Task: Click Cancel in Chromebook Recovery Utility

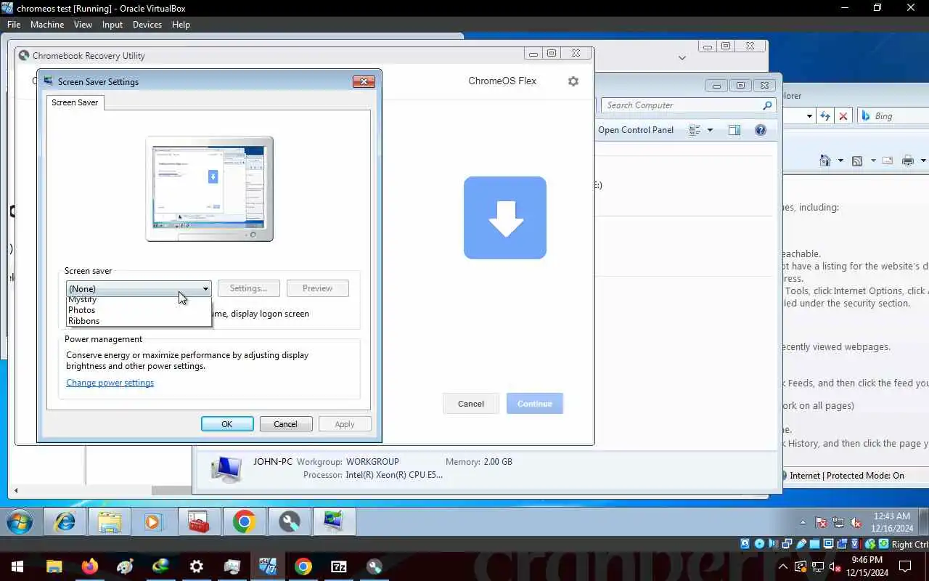Action: [x=471, y=404]
